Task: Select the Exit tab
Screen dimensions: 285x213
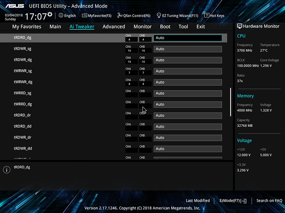Action: click(201, 27)
